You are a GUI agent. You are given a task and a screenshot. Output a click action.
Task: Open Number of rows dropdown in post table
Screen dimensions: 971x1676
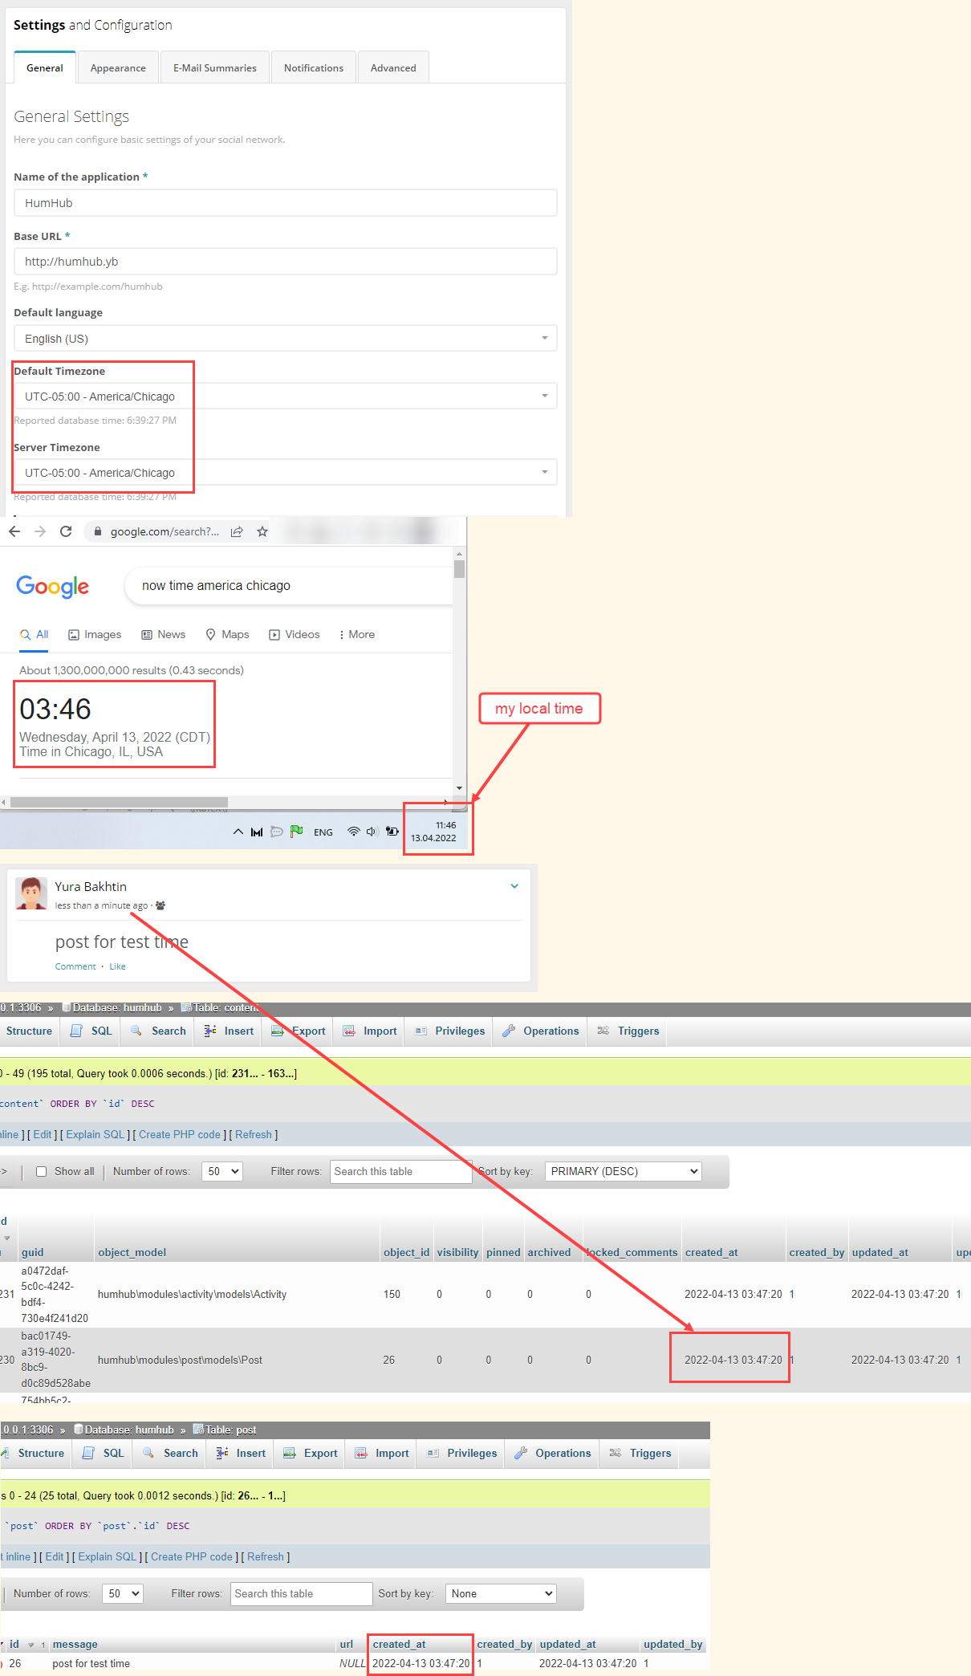coord(123,1594)
